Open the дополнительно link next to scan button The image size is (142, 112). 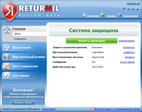(127, 41)
